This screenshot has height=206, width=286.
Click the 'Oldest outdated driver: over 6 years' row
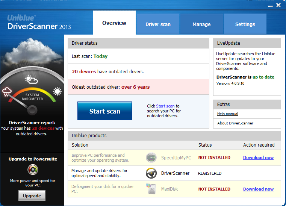(138, 87)
